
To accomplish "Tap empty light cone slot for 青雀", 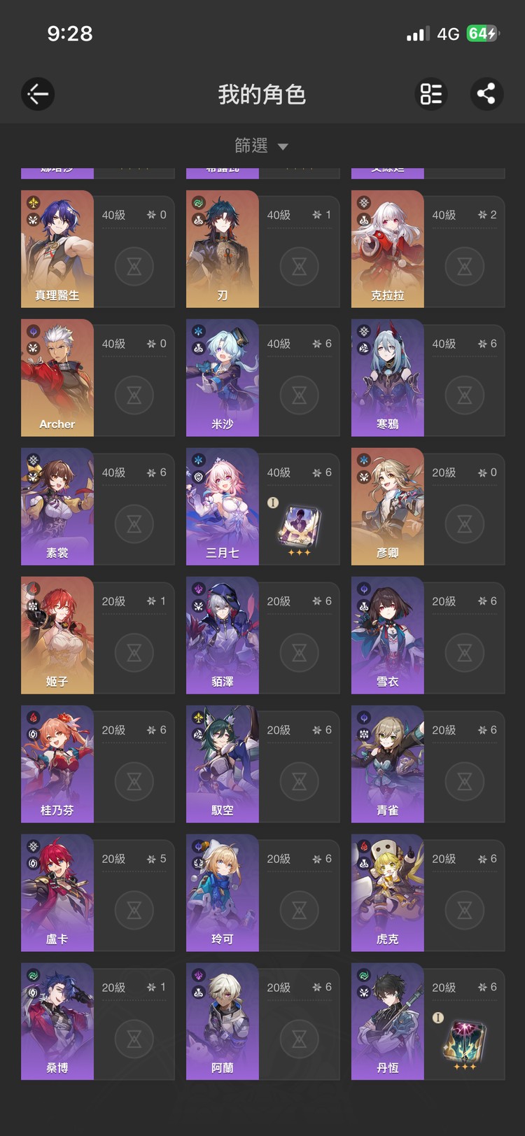I will [x=465, y=782].
